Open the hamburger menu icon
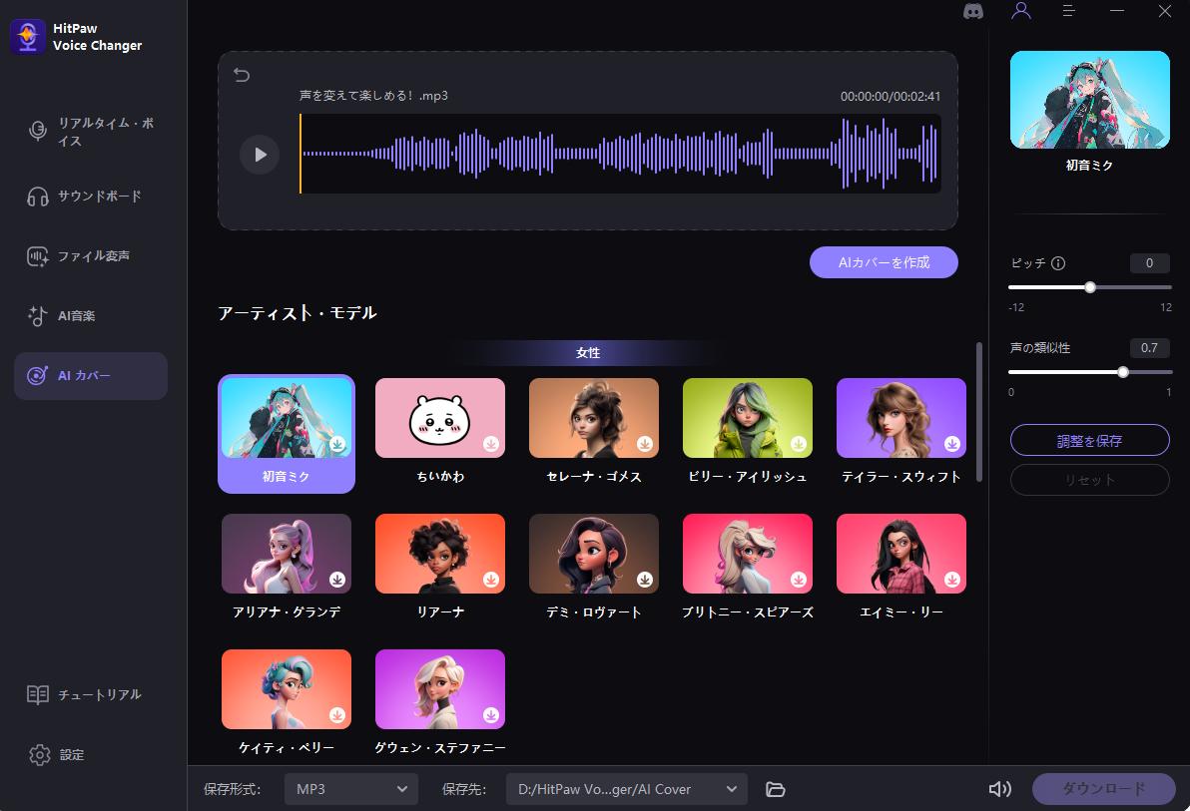Screen dimensions: 1190x811 [1068, 11]
